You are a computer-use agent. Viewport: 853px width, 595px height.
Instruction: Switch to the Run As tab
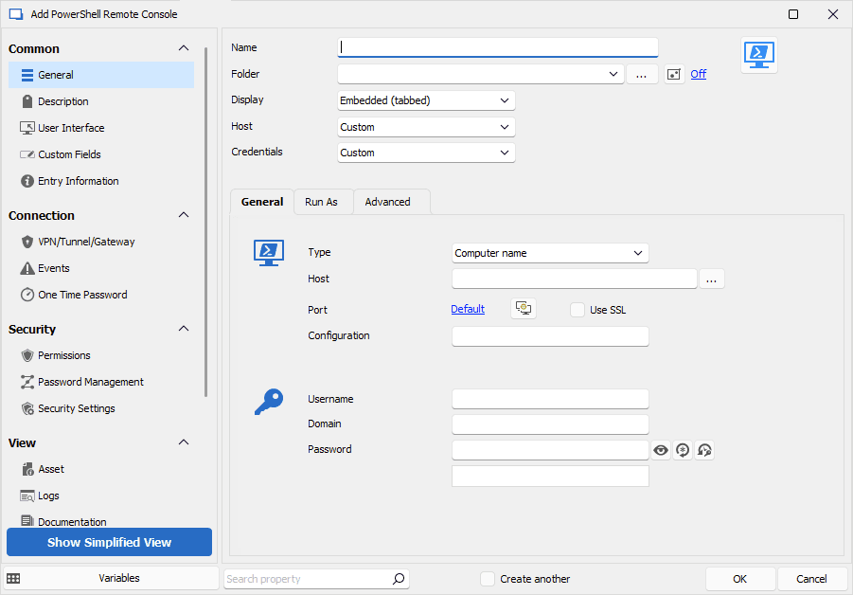321,202
